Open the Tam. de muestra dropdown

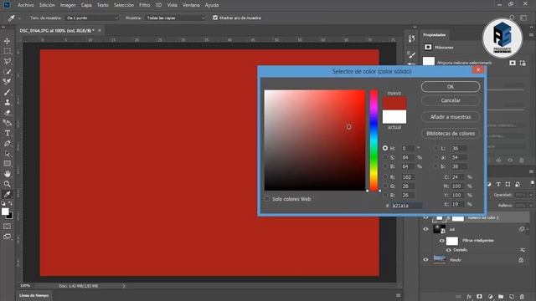pyautogui.click(x=91, y=18)
